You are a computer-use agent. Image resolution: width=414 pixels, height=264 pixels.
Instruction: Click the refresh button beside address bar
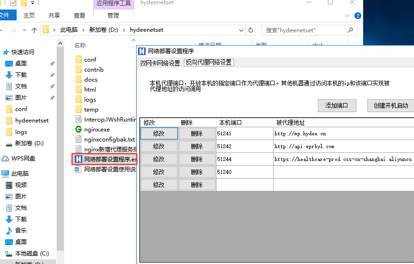click(x=251, y=30)
